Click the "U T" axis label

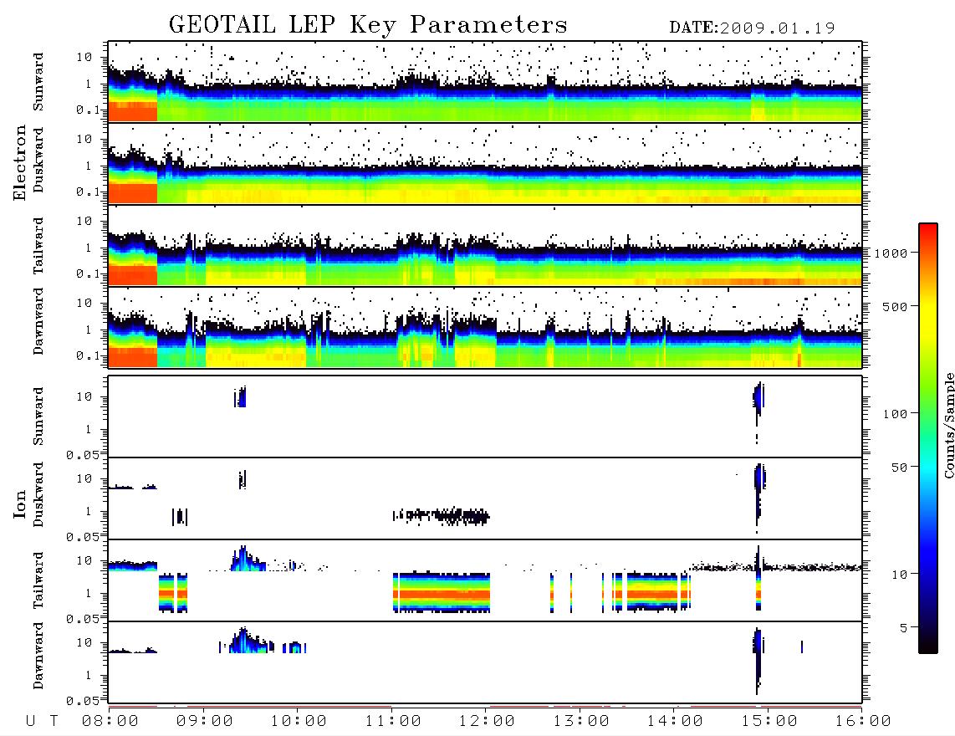[42, 721]
